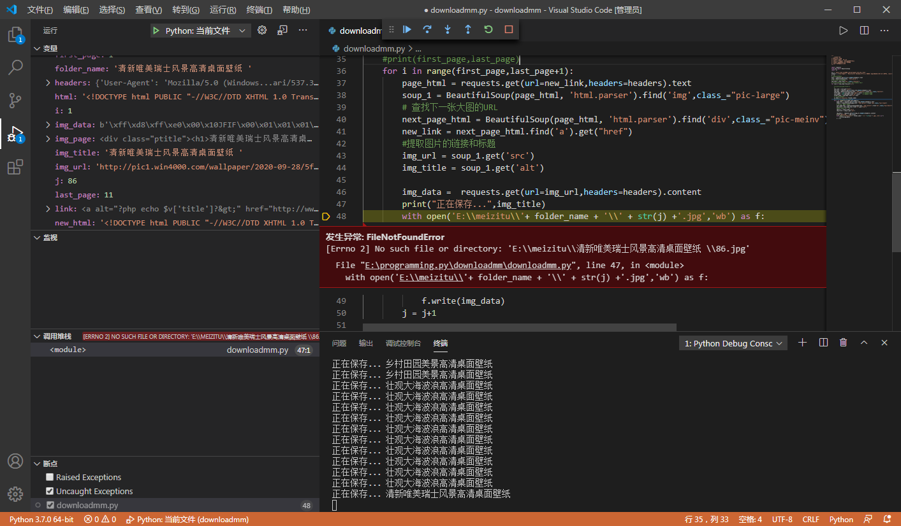Open the 运行(R) menu
Image resolution: width=901 pixels, height=526 pixels.
[x=223, y=10]
